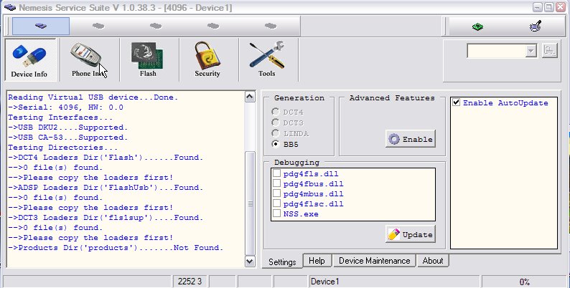This screenshot has height=288, width=570.
Task: Click the green chip icon in top toolbar
Action: pos(477,27)
